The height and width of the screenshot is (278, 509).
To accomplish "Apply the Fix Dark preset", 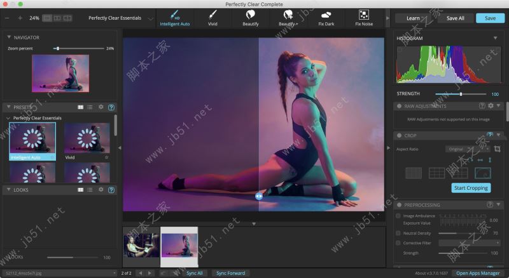I will click(326, 18).
